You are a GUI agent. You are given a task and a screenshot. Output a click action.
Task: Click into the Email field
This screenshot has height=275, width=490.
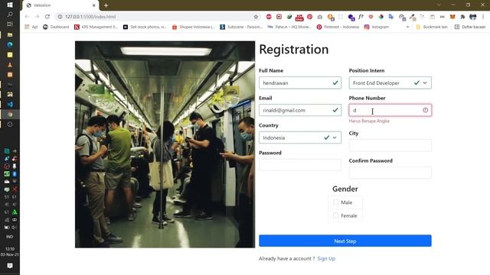click(x=300, y=110)
